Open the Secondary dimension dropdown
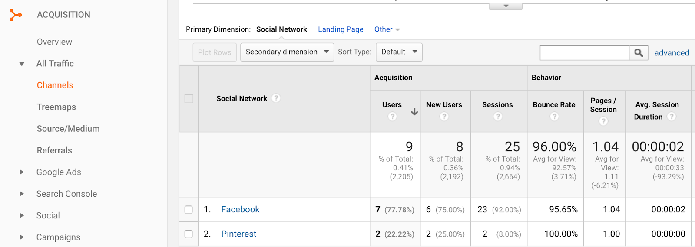 point(287,52)
